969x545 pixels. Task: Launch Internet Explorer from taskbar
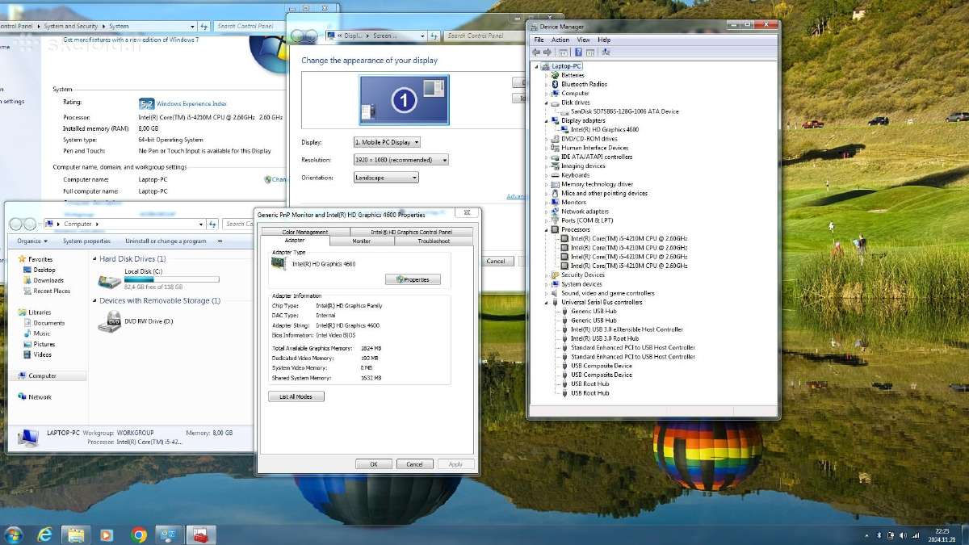click(44, 535)
